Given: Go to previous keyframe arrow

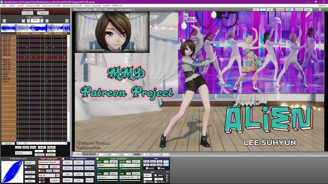Looking at the screenshot, I should pos(23,21).
